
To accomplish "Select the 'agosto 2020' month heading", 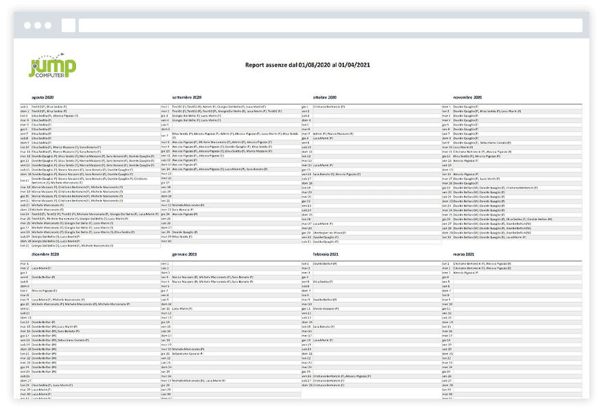I will point(42,97).
